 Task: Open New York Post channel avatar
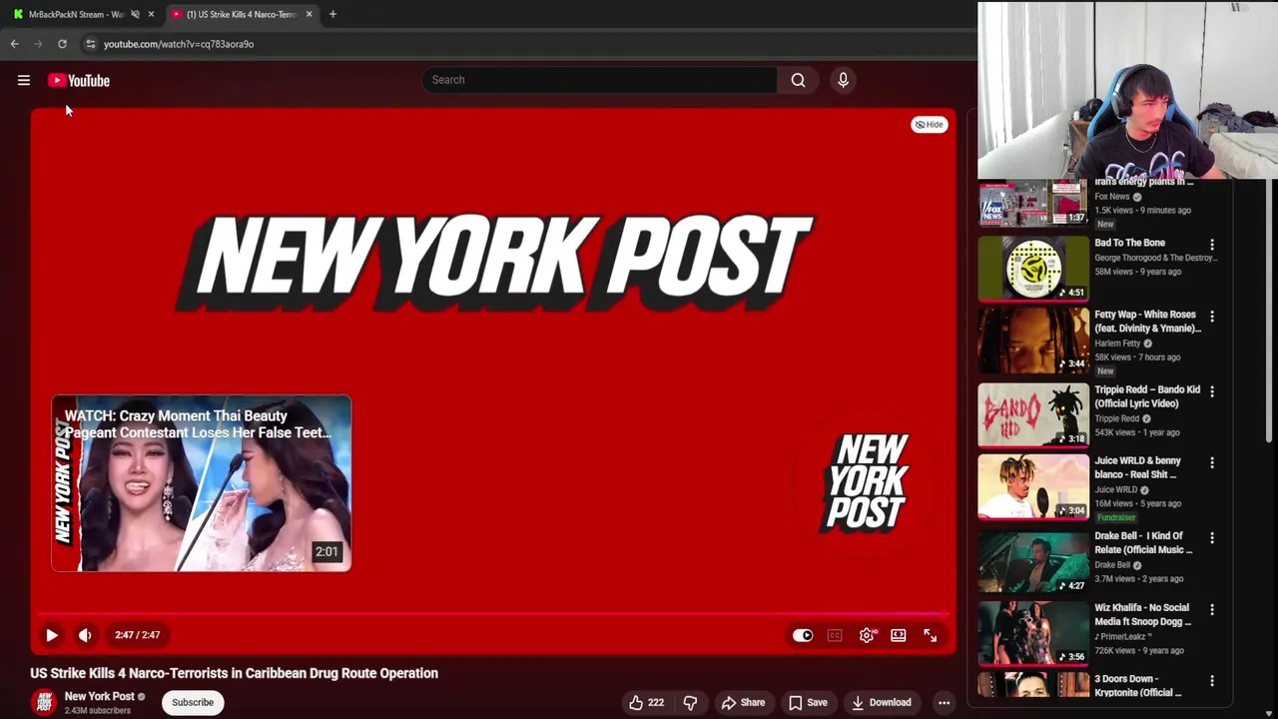[43, 702]
